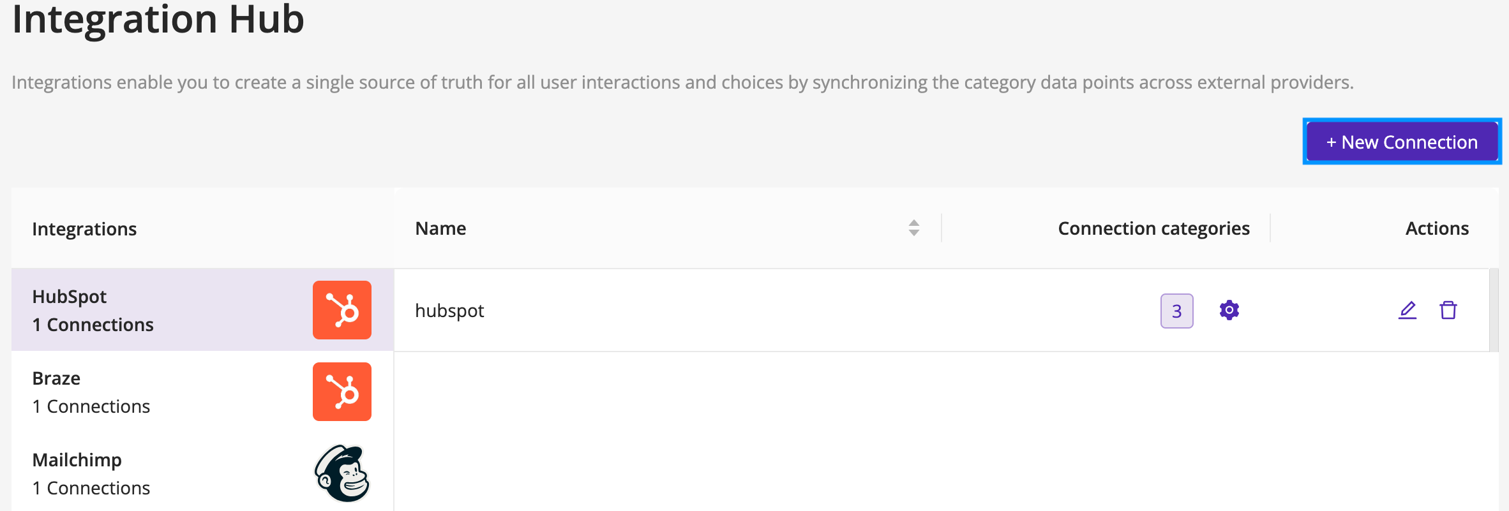Click the table's vertical scrollbar
Image resolution: width=1509 pixels, height=511 pixels.
[1494, 310]
